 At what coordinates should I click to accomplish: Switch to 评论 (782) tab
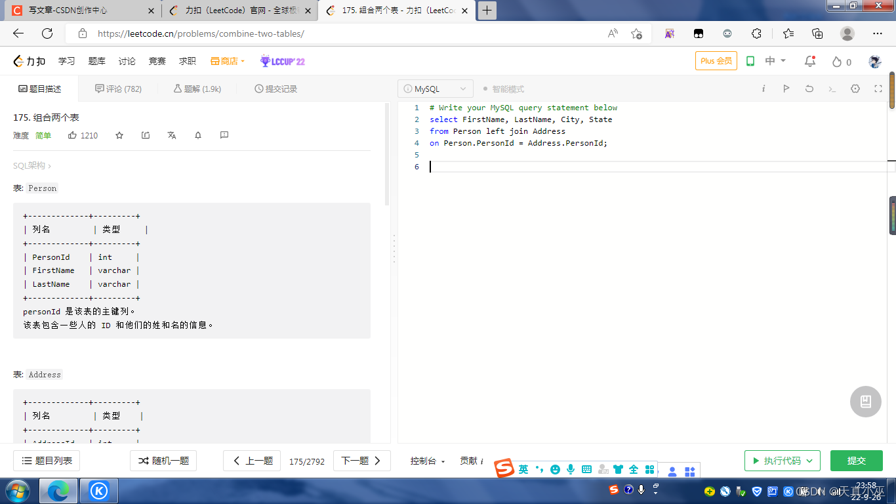click(x=118, y=89)
